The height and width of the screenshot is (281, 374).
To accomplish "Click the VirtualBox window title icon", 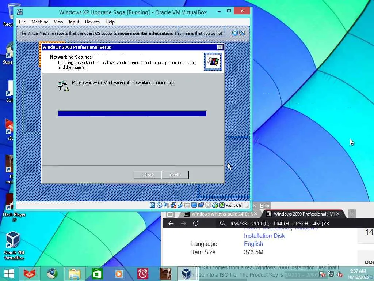I will pyautogui.click(x=20, y=12).
